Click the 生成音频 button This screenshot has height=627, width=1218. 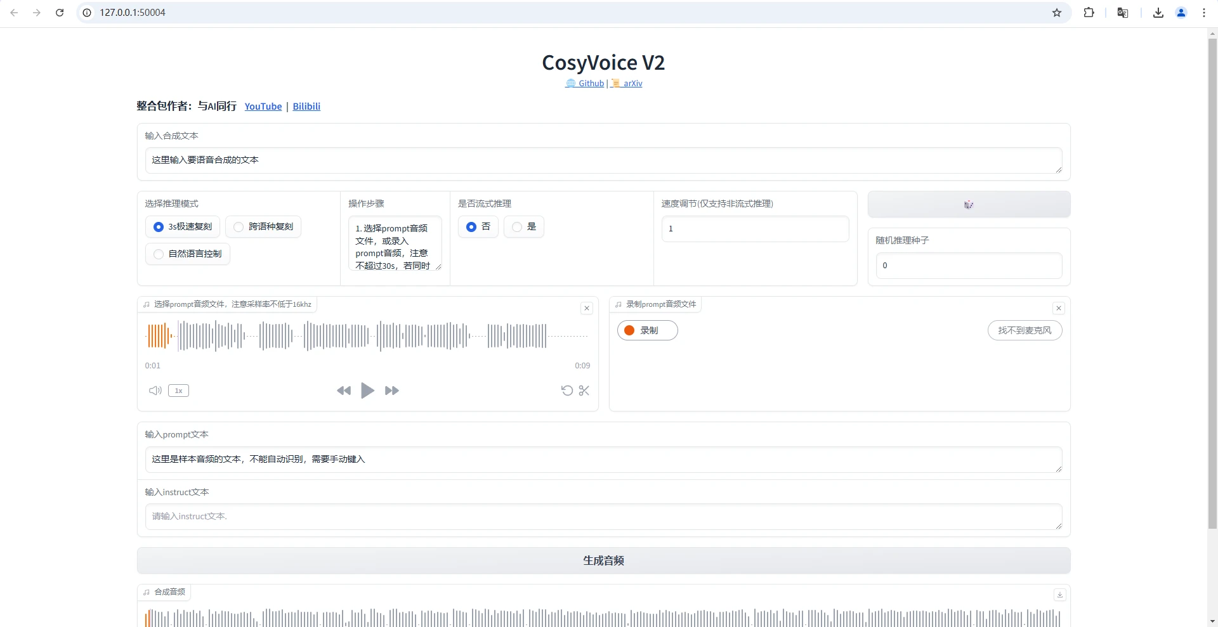pyautogui.click(x=603, y=560)
